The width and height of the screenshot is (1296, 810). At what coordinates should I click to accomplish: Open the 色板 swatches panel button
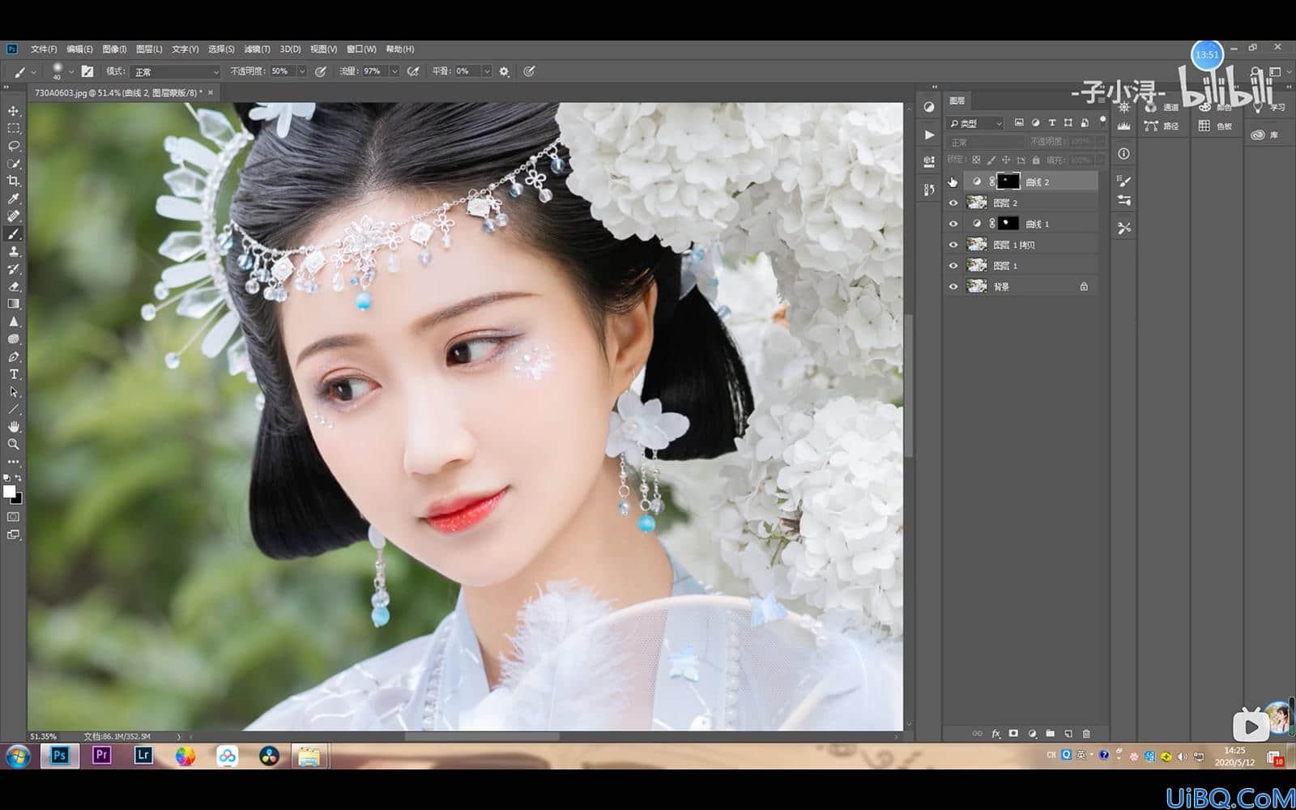[x=1216, y=126]
